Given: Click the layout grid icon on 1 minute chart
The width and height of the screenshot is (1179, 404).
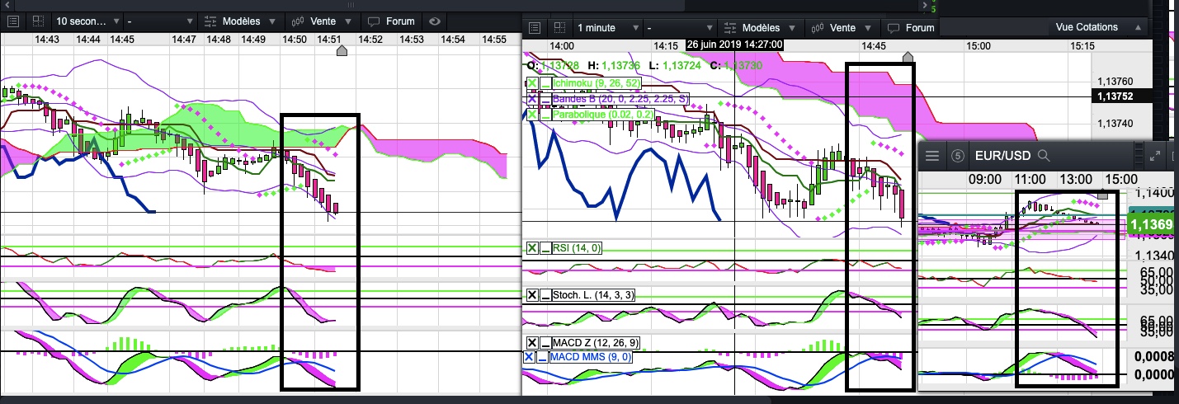Looking at the screenshot, I should point(558,27).
